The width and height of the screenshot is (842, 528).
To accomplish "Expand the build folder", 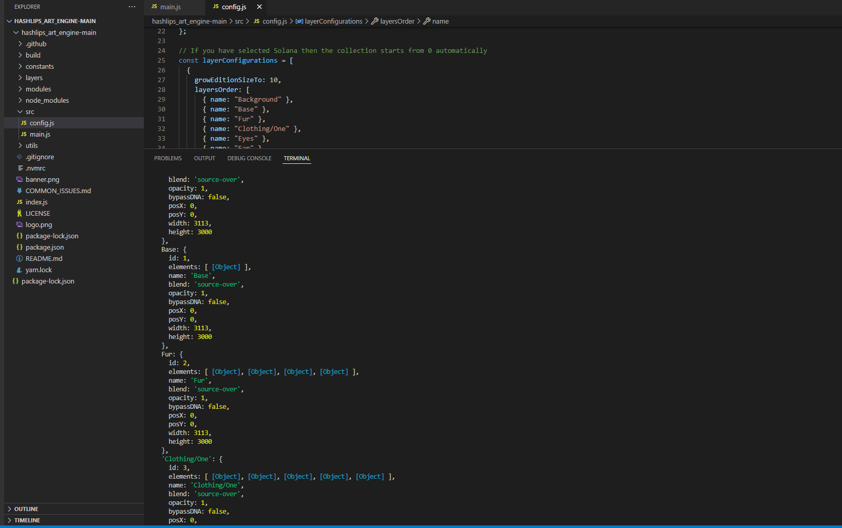I will pos(74,55).
